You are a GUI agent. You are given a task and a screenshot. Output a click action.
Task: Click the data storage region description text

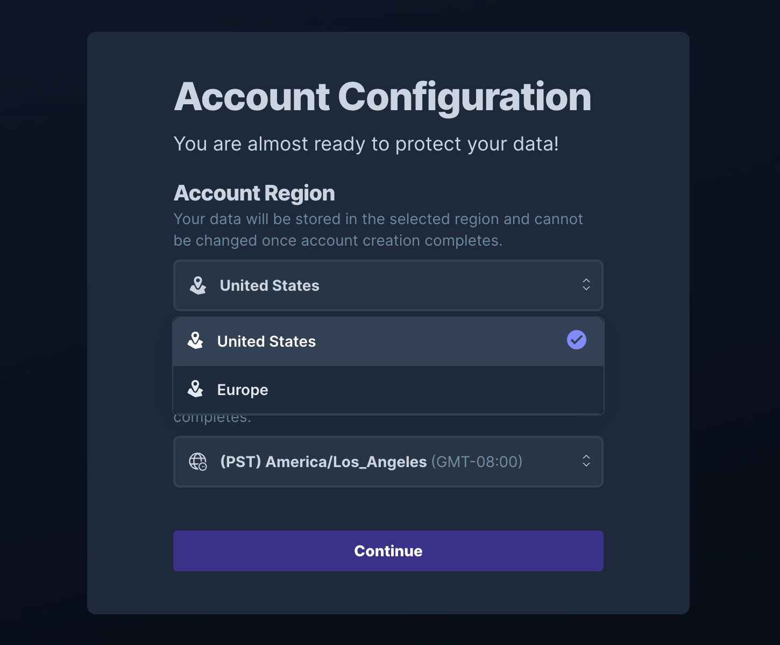(378, 230)
